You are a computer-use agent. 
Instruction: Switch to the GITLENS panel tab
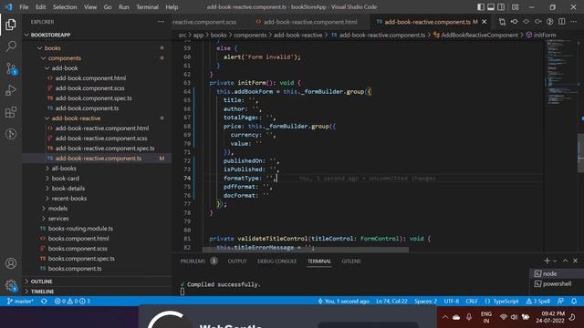pyautogui.click(x=351, y=261)
